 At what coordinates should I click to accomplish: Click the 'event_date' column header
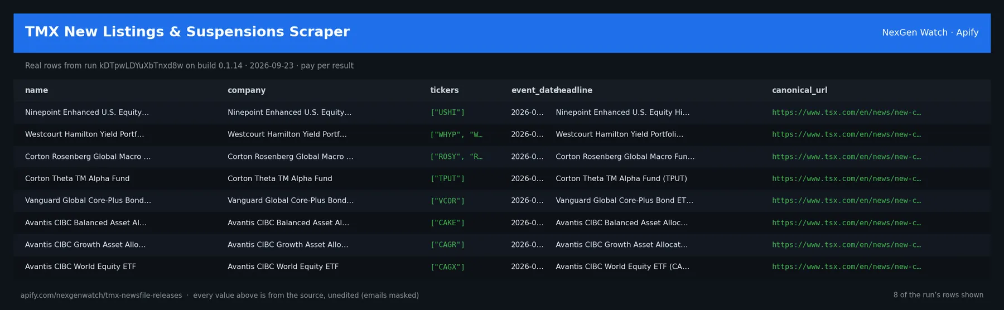pos(534,90)
